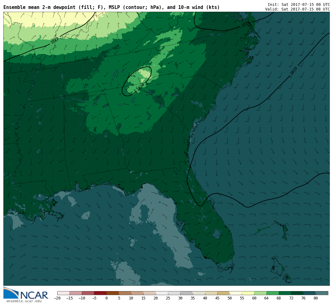The height and width of the screenshot is (305, 333).
Task: Pick the 40 to 45 beige legend swatch
Action: pos(211,293)
